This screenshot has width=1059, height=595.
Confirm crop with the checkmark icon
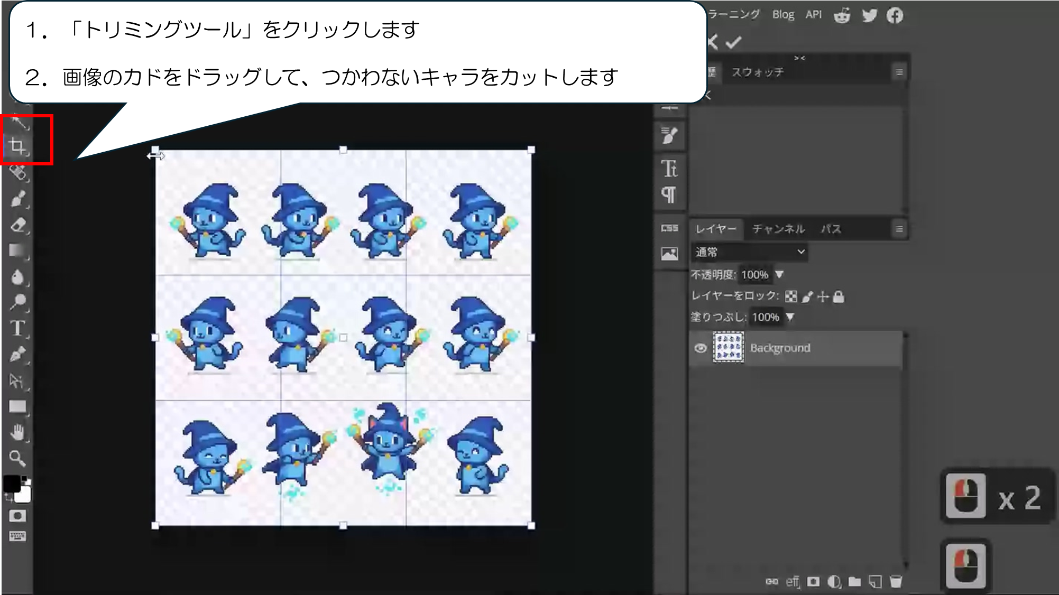(x=733, y=42)
